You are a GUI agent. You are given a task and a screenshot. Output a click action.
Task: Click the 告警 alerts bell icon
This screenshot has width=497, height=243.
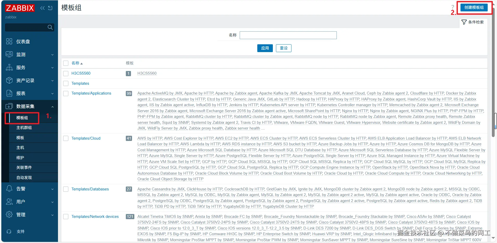point(9,189)
